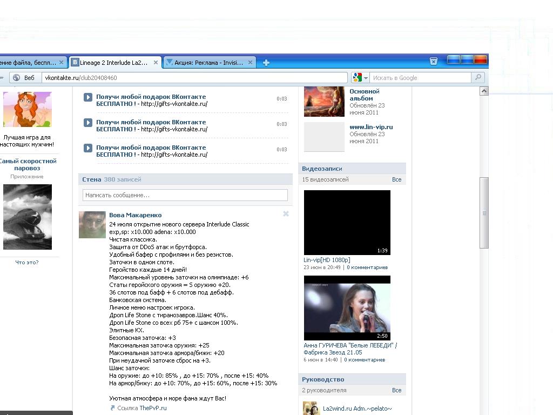Image resolution: width=553 pixels, height=415 pixels.
Task: Open the www.lin-vip.ru album link
Action: coord(371,127)
